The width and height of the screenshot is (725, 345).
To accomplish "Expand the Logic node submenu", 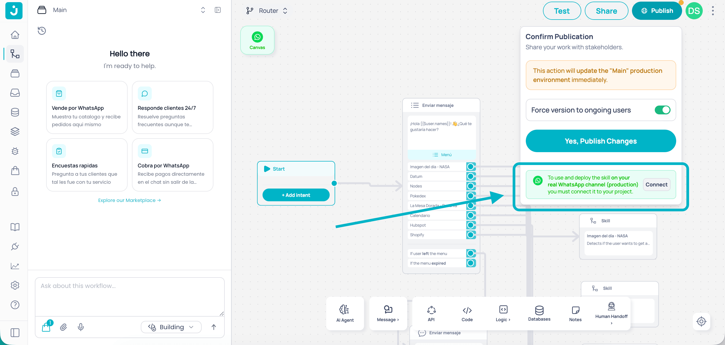I will click(x=503, y=313).
